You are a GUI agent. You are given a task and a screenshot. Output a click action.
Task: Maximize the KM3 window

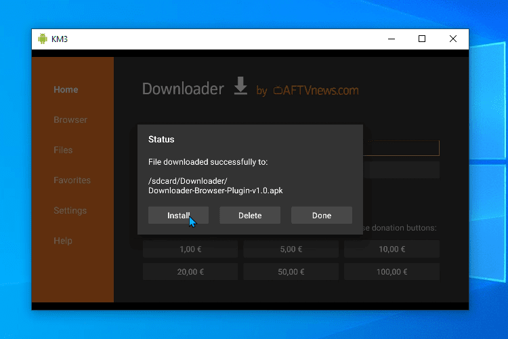tap(422, 39)
